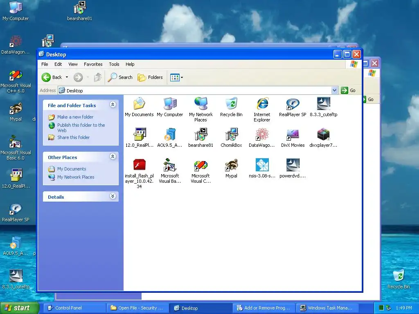Select ChomikBox icon in file list

coord(232,137)
